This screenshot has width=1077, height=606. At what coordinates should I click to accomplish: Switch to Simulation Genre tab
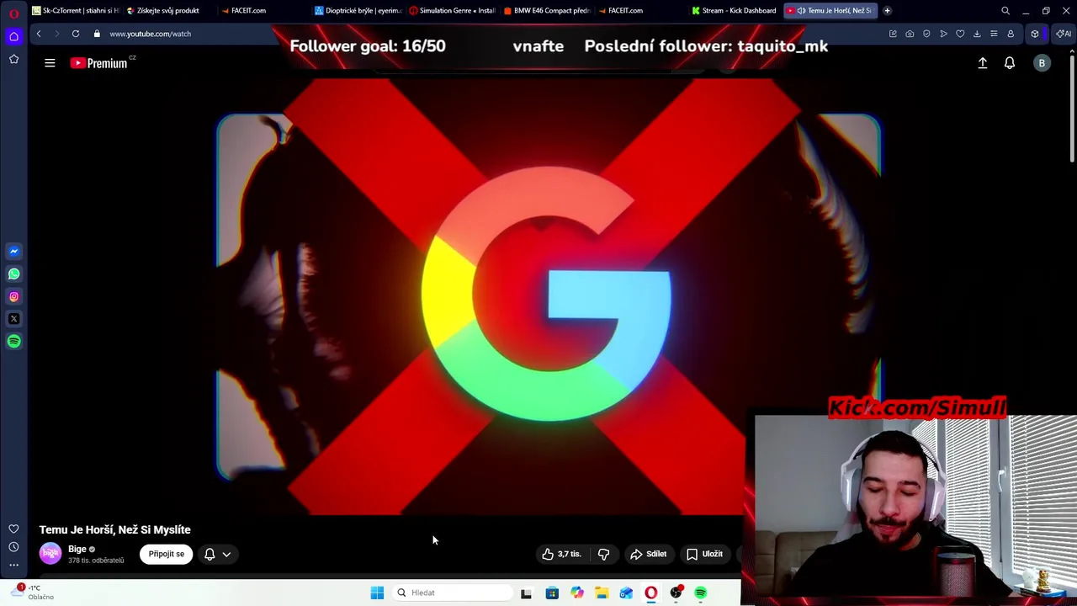pos(454,11)
